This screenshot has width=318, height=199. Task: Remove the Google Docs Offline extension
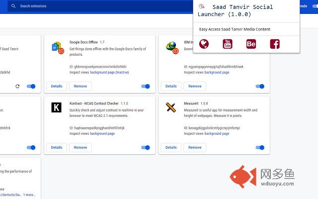[80, 86]
